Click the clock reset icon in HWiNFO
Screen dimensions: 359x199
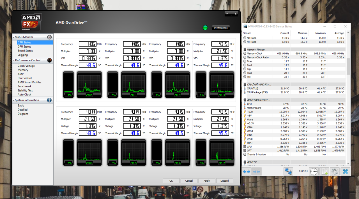point(314,171)
